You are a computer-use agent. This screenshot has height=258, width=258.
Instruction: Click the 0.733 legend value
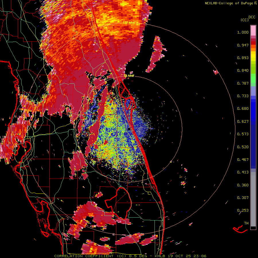click(x=243, y=96)
